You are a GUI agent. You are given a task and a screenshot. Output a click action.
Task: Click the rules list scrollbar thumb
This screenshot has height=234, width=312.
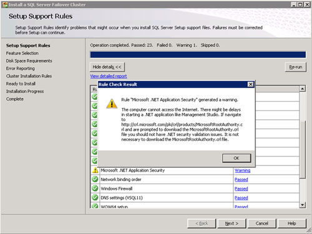303,149
